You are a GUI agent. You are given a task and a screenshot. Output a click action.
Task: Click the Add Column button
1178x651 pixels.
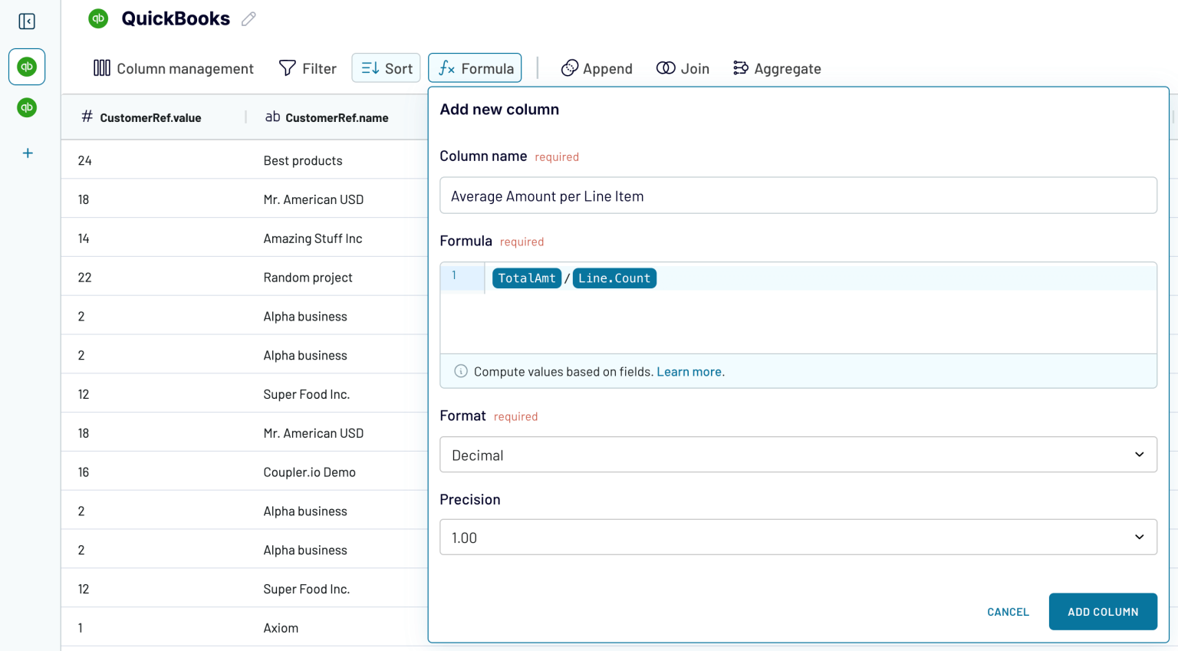[x=1103, y=611]
